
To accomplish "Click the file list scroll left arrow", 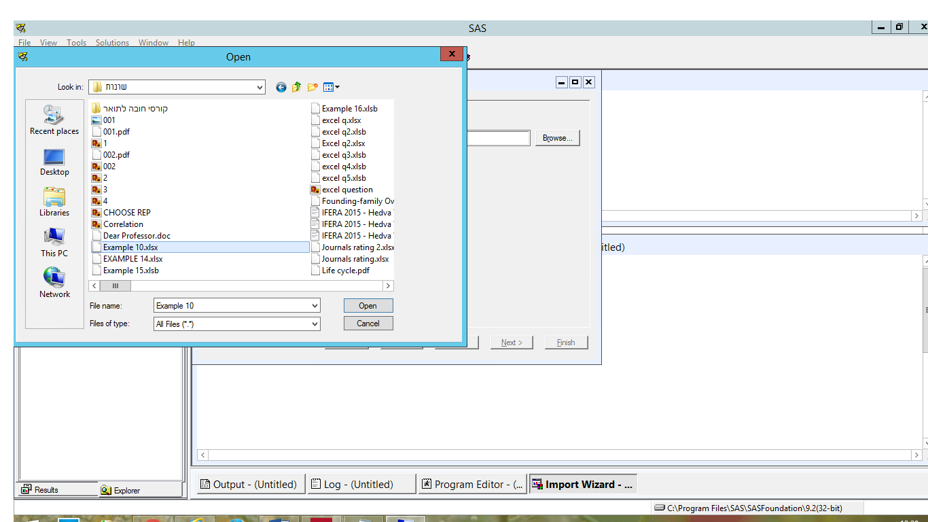I will (x=95, y=286).
